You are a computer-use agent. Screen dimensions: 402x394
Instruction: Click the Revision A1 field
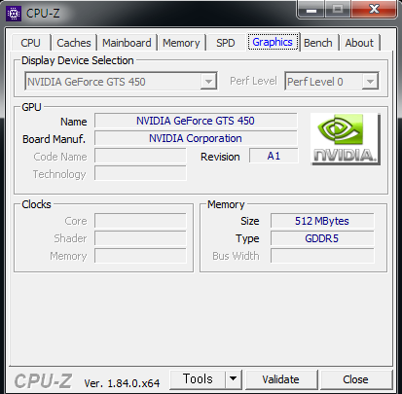274,156
